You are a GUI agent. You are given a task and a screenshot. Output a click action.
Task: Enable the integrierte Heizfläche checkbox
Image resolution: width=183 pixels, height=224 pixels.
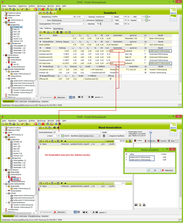[x=108, y=136]
